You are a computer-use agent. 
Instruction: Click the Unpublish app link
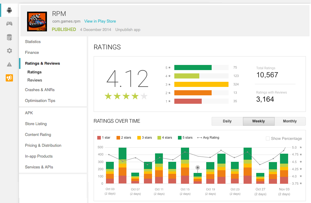[x=128, y=30]
